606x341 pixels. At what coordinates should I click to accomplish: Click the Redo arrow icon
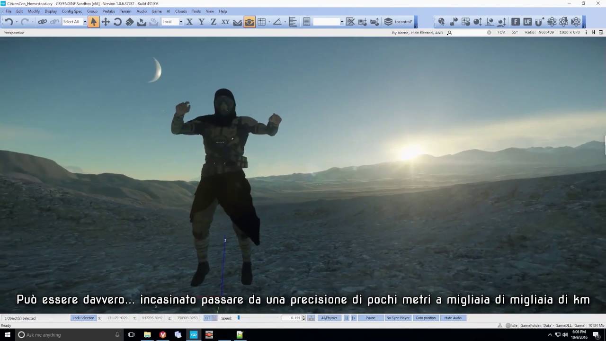click(25, 22)
